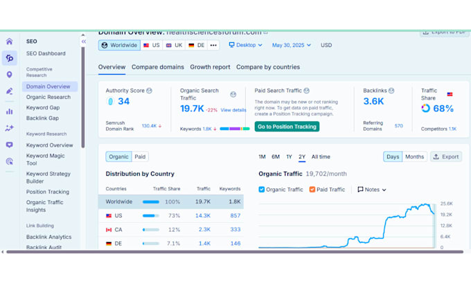The height and width of the screenshot is (283, 471).
Task: Open the bar-chart Trends icon in rail
Action: 9,111
